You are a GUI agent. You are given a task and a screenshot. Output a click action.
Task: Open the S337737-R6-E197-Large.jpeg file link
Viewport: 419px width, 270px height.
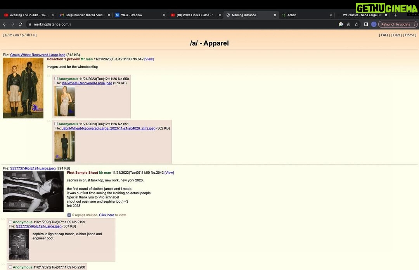39,226
